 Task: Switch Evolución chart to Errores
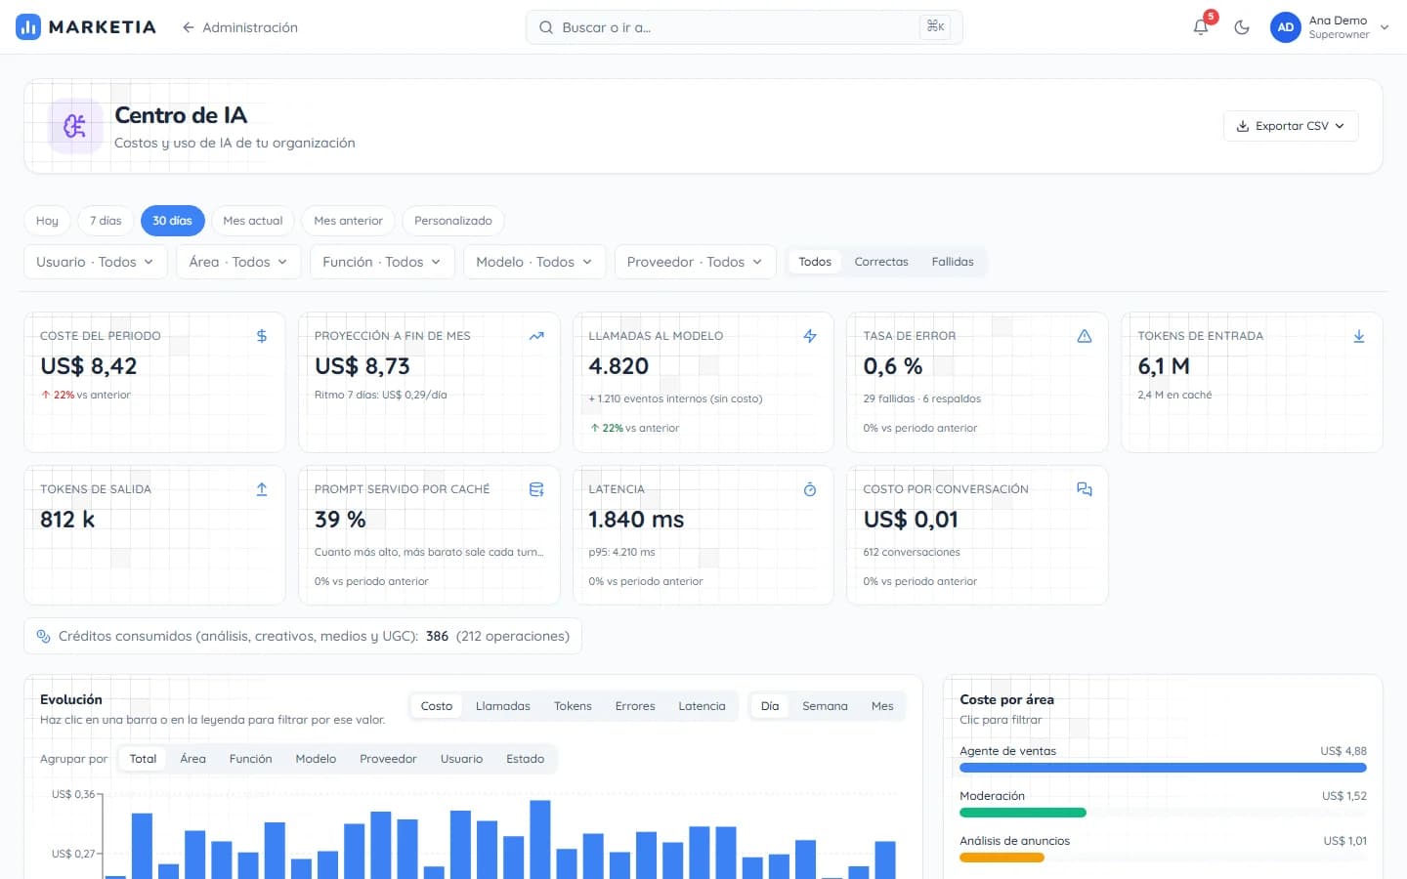point(635,706)
